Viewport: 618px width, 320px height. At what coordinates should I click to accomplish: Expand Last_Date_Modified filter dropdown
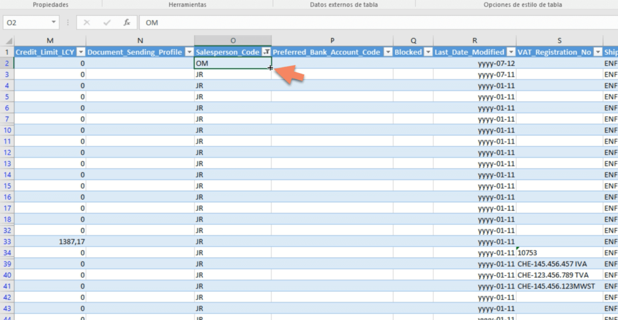point(511,53)
